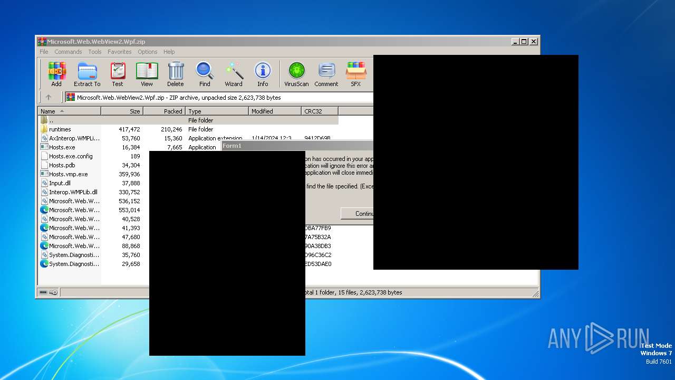Click the Hosts.exe file icon
The width and height of the screenshot is (675, 380).
coord(44,147)
